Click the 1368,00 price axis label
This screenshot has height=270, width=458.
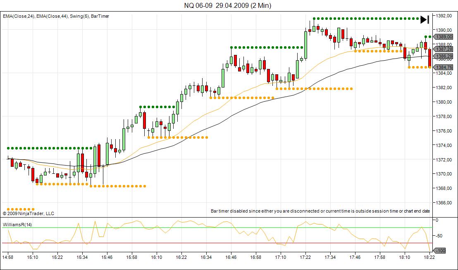[444, 188]
